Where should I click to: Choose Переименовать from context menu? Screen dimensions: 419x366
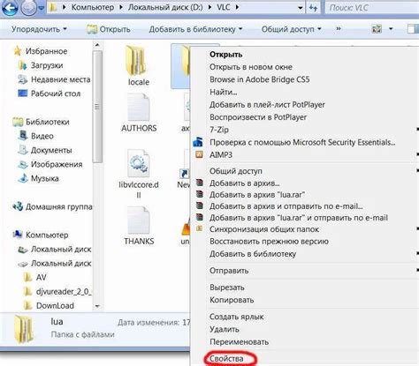click(239, 342)
